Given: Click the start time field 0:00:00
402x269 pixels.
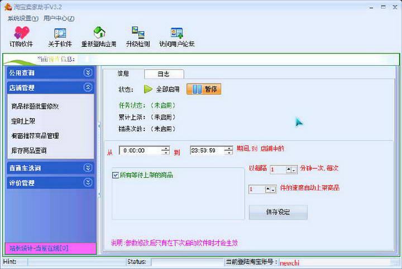Looking at the screenshot, I should tap(140, 150).
